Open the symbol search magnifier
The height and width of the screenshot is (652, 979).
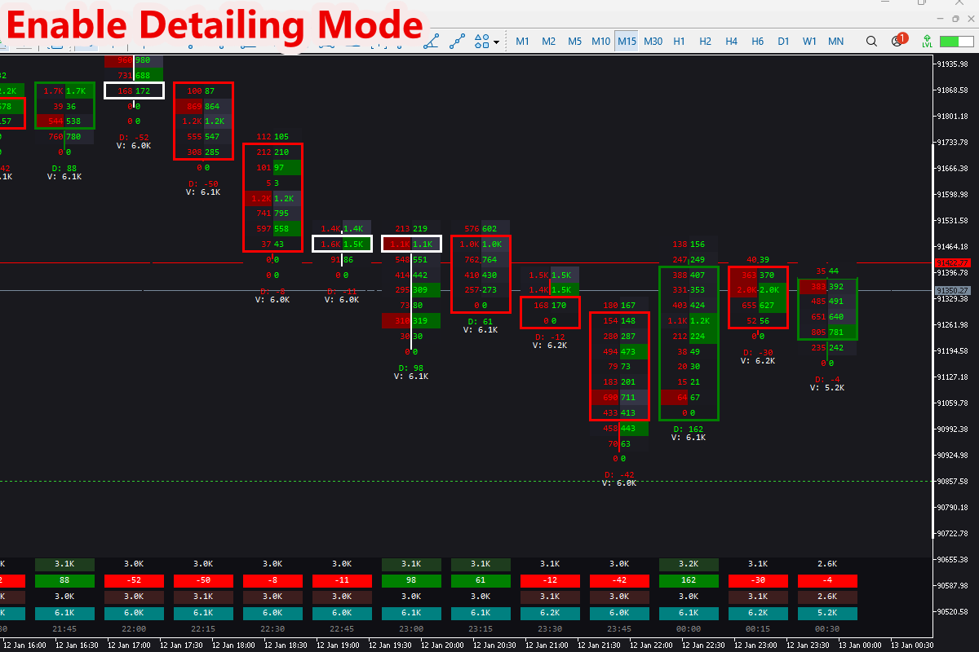pos(871,41)
